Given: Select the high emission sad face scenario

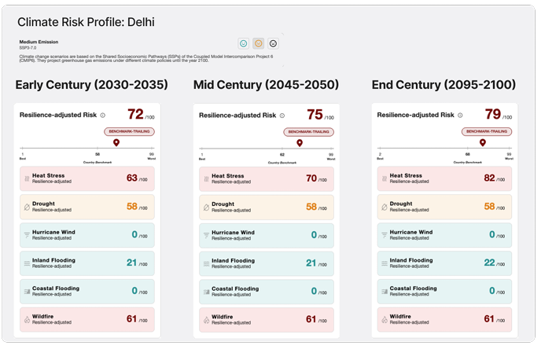Looking at the screenshot, I should click(x=273, y=43).
